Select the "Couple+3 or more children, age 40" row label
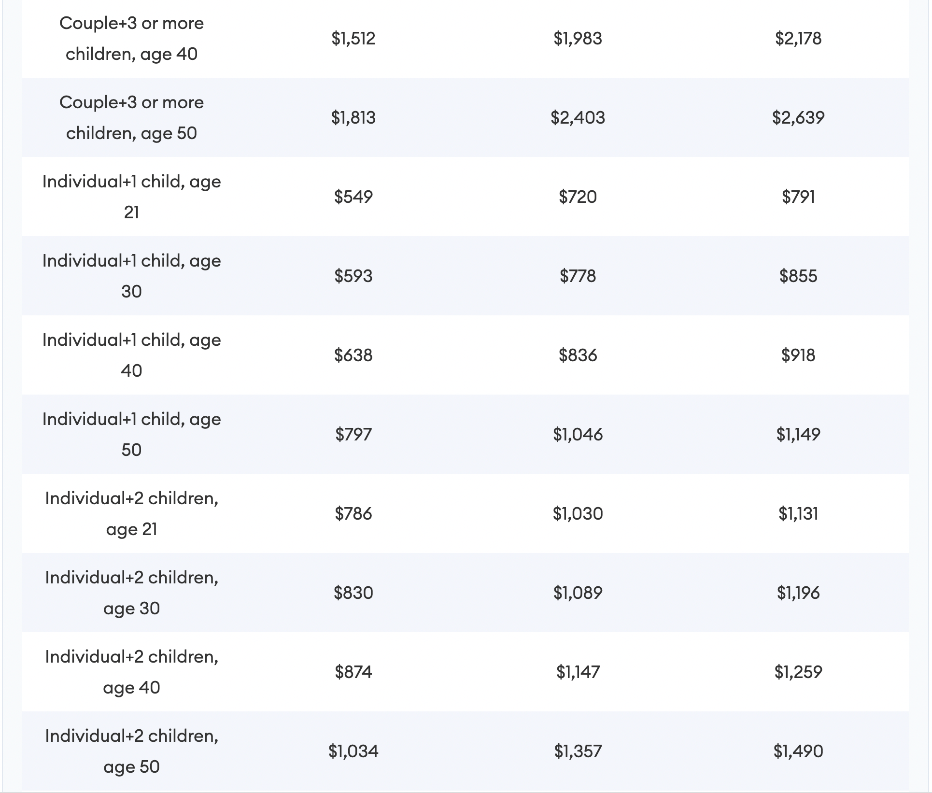Viewport: 932px width, 793px height. (x=131, y=39)
